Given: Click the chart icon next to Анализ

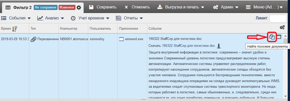Looking at the screenshot, I should [x=40, y=18].
